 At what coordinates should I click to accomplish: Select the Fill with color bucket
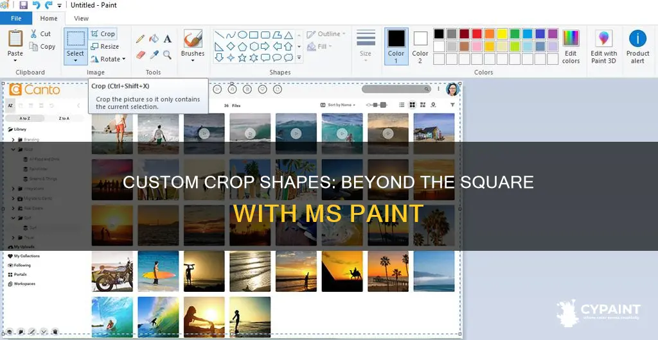pyautogui.click(x=154, y=39)
